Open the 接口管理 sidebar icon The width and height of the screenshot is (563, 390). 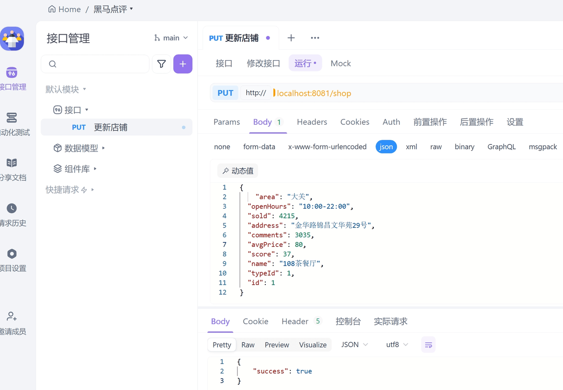point(12,73)
